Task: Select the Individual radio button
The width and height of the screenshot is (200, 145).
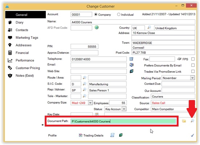Action: pyautogui.click(x=119, y=14)
